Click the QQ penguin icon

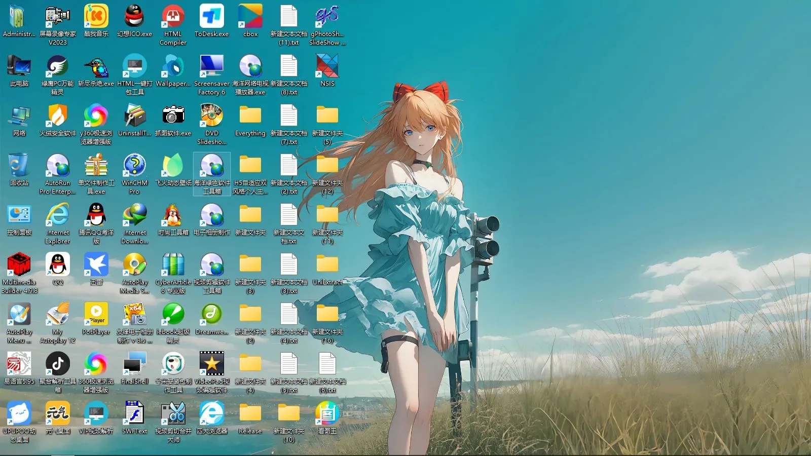58,264
